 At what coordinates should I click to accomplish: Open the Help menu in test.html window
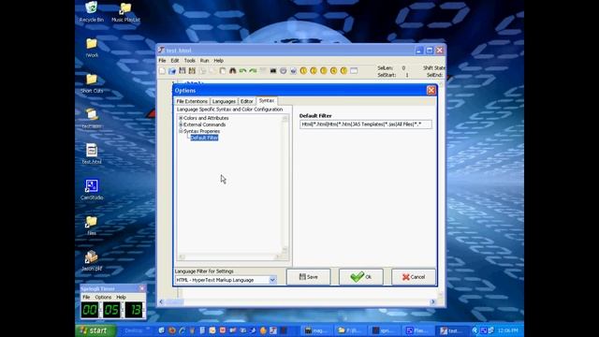218,60
